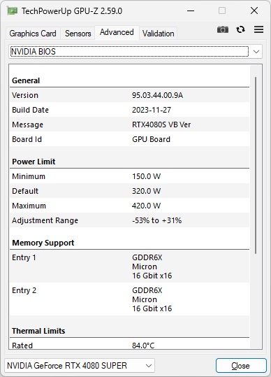The height and width of the screenshot is (377, 271).
Task: Click the refresh arrows icon
Action: [x=240, y=29]
